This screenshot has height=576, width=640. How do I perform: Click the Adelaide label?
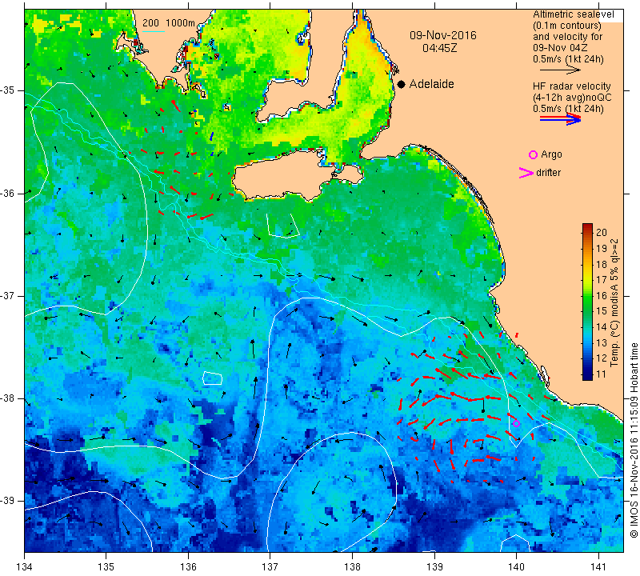(431, 84)
